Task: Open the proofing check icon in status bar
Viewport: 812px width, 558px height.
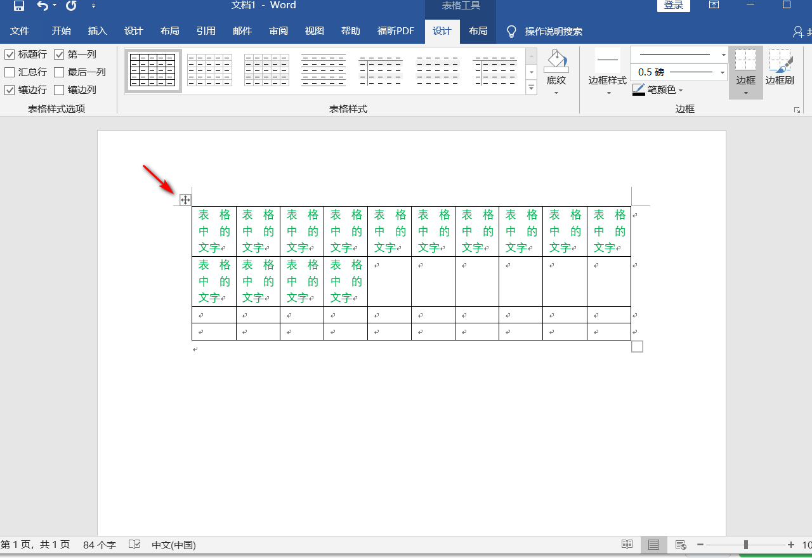Action: [x=134, y=545]
